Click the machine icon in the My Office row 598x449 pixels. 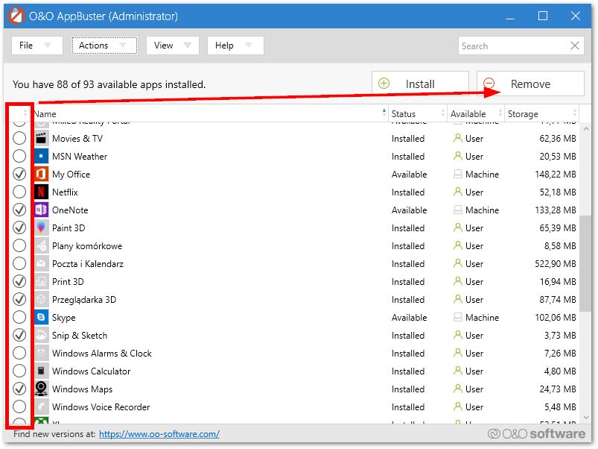click(458, 174)
